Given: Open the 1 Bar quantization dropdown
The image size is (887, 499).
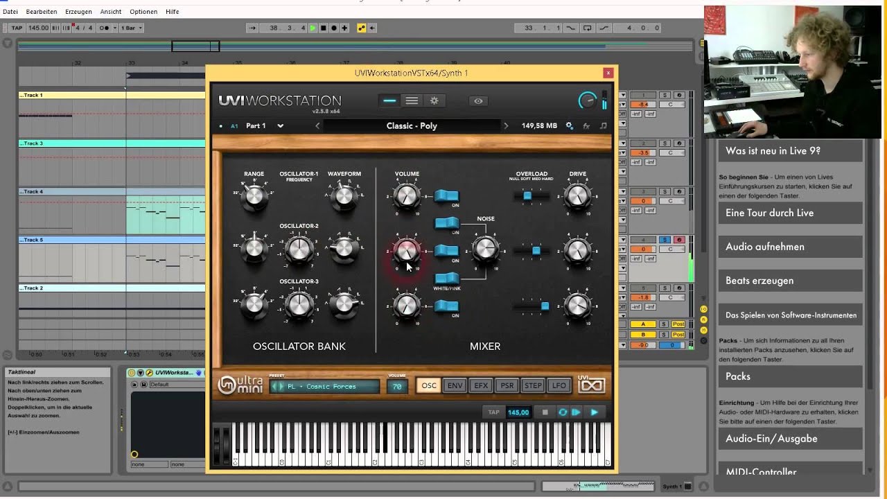Looking at the screenshot, I should tap(132, 28).
